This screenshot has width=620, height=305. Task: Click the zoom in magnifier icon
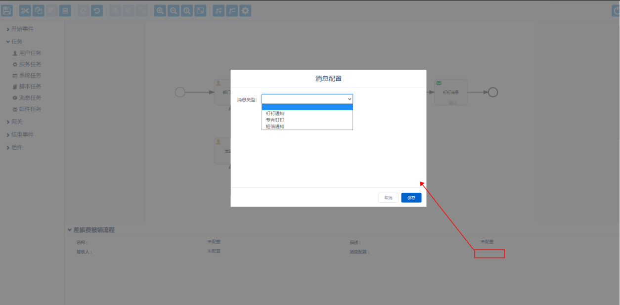(160, 10)
